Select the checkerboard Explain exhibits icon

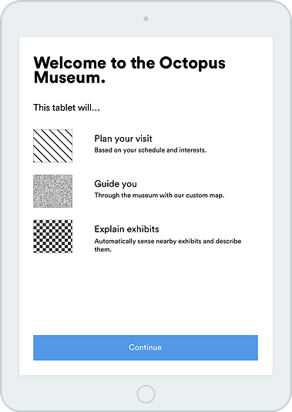53,236
